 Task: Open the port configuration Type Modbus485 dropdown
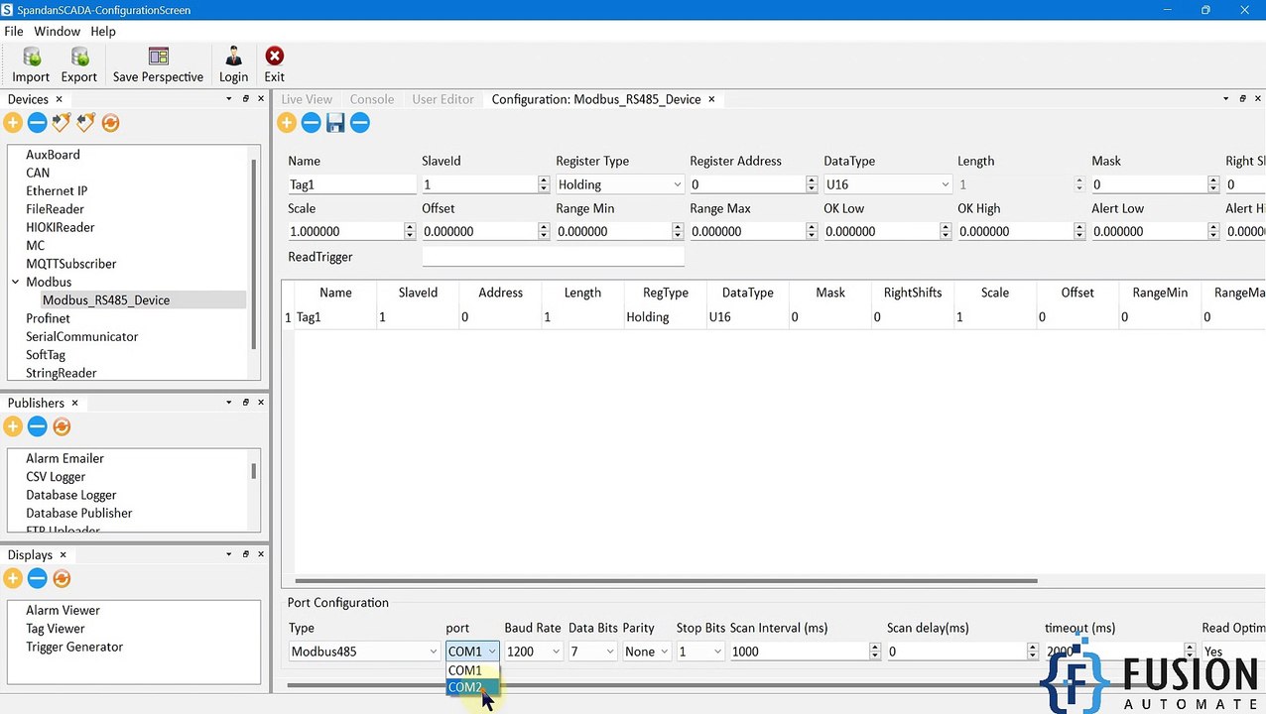point(364,652)
